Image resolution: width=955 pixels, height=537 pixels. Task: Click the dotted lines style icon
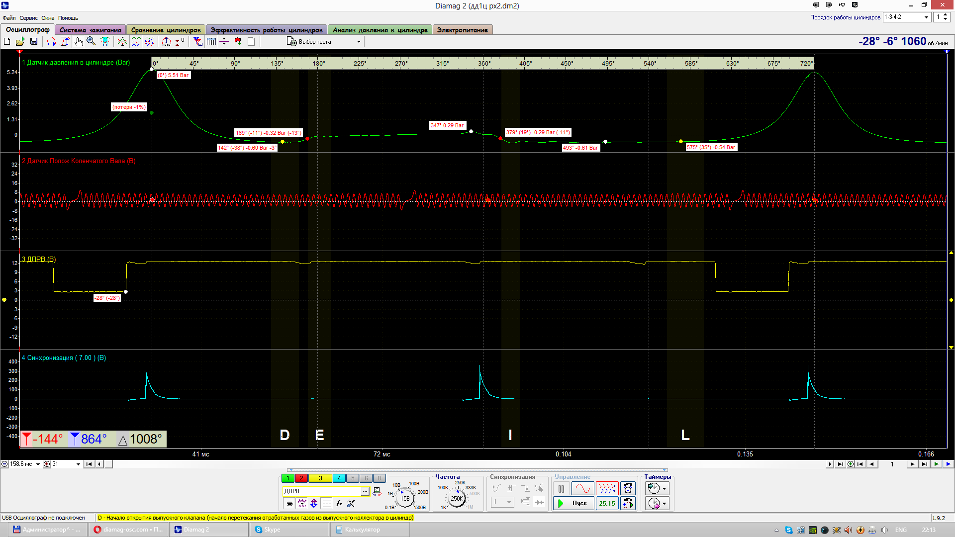[x=327, y=503]
